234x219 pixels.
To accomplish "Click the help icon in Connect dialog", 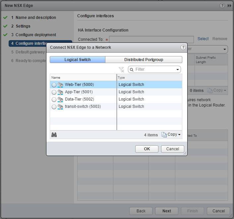I will (183, 47).
